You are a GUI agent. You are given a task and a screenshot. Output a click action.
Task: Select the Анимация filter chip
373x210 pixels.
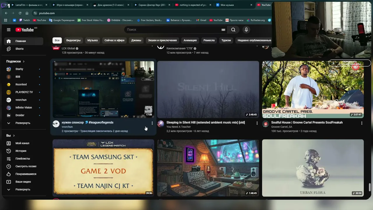coord(190,40)
